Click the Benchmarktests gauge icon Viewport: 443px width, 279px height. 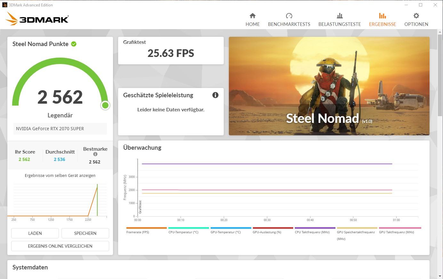[289, 16]
